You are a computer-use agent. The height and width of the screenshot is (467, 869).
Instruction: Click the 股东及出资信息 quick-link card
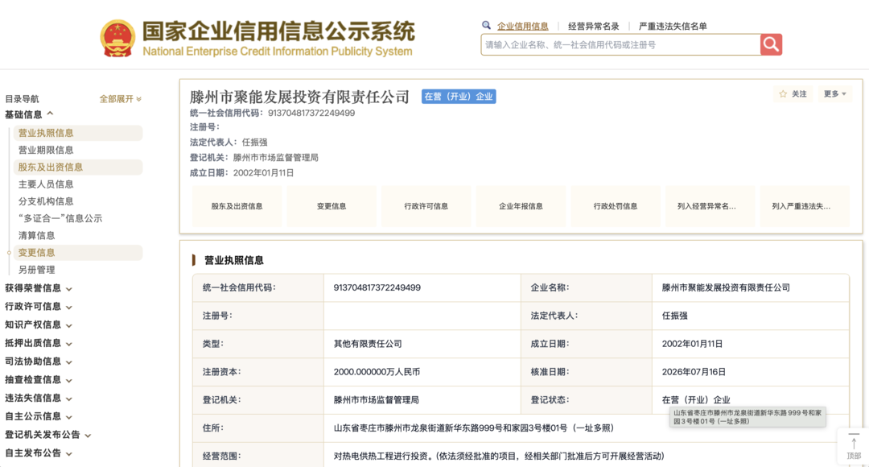pyautogui.click(x=237, y=206)
